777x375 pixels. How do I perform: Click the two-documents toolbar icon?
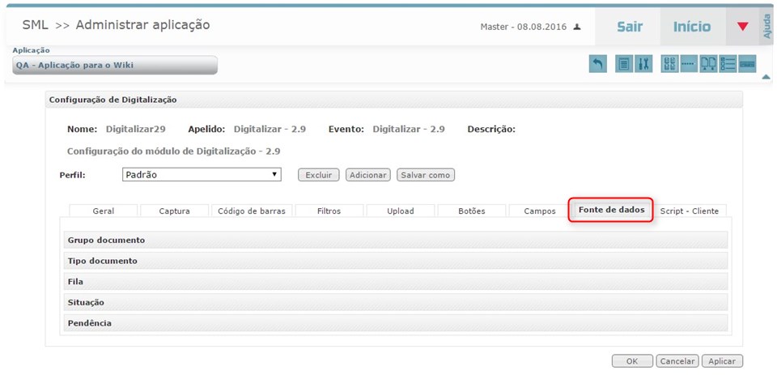click(708, 65)
